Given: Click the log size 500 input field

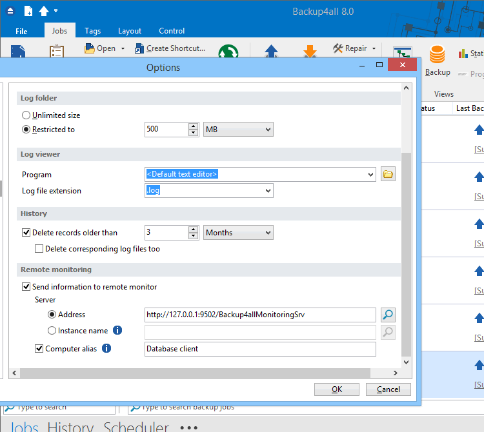Looking at the screenshot, I should coord(166,130).
